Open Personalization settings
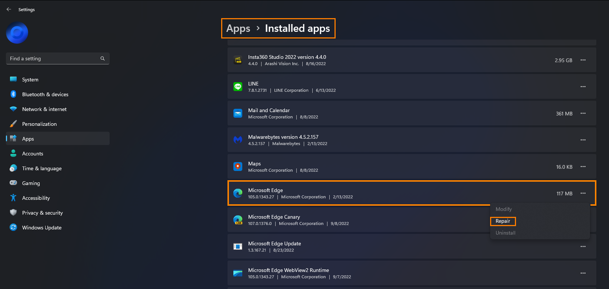609x289 pixels. 58,124
